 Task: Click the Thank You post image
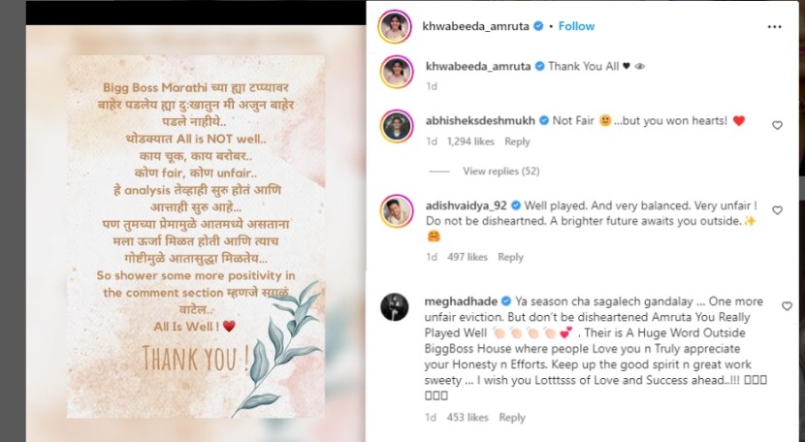(x=196, y=237)
